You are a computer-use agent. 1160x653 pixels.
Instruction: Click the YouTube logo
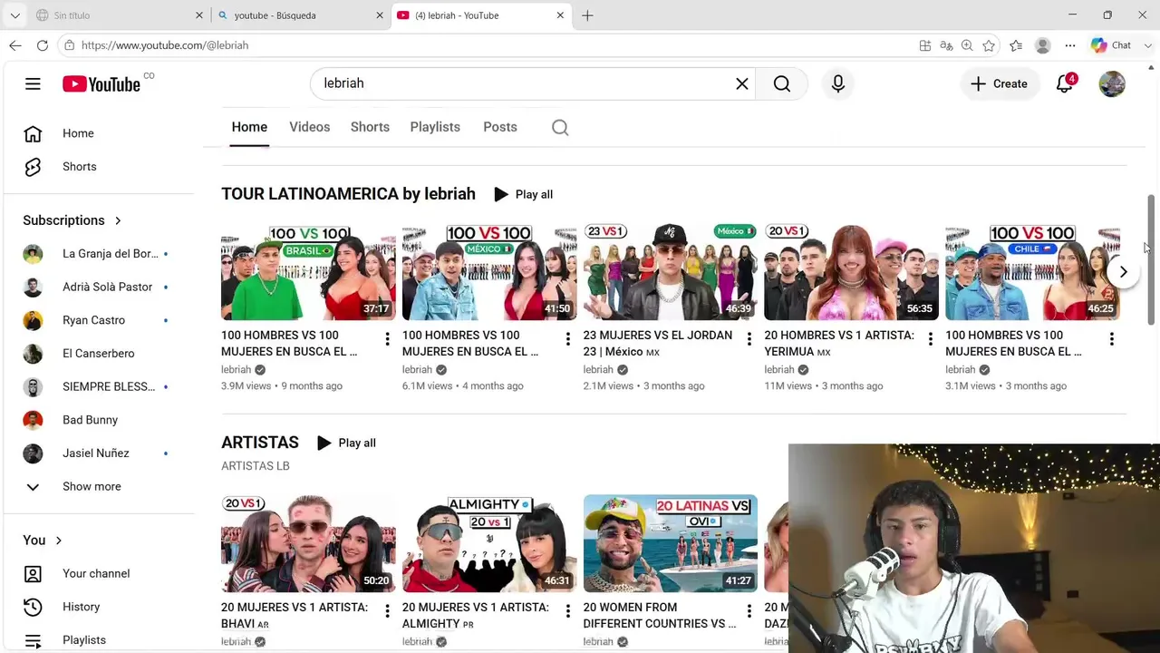(101, 84)
